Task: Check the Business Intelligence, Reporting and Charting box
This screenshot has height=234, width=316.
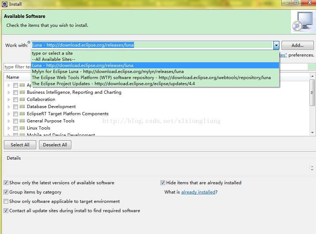Action: pyautogui.click(x=15, y=93)
